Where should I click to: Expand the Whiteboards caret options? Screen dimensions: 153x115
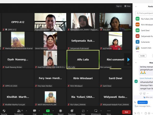[101, 111]
